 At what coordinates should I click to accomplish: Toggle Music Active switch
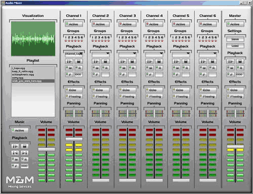(x=20, y=131)
